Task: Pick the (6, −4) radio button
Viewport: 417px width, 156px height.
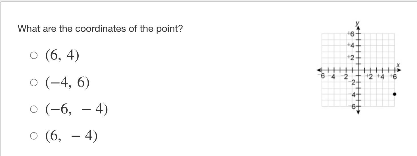Action: [x=34, y=136]
